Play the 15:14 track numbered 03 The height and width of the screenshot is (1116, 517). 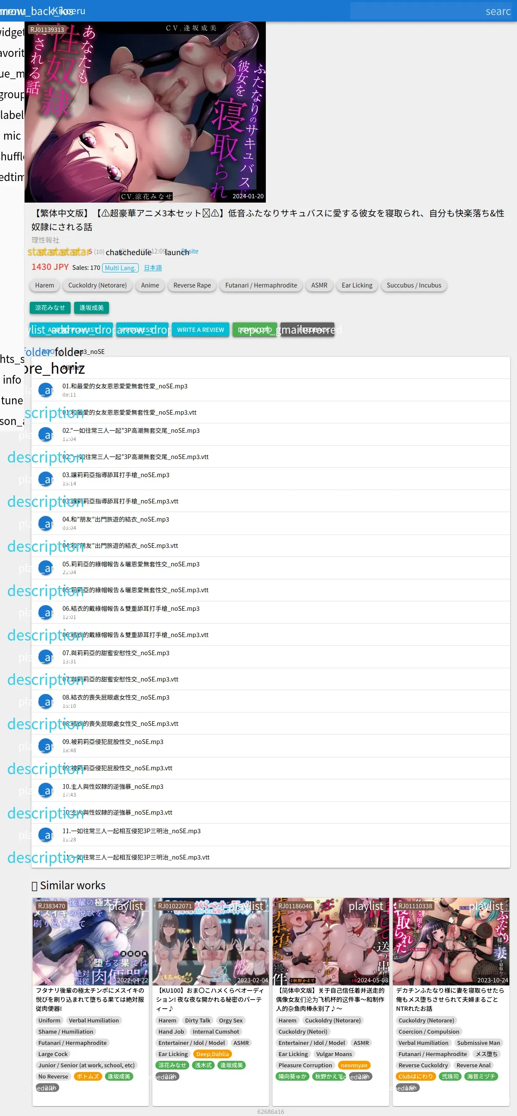[46, 479]
